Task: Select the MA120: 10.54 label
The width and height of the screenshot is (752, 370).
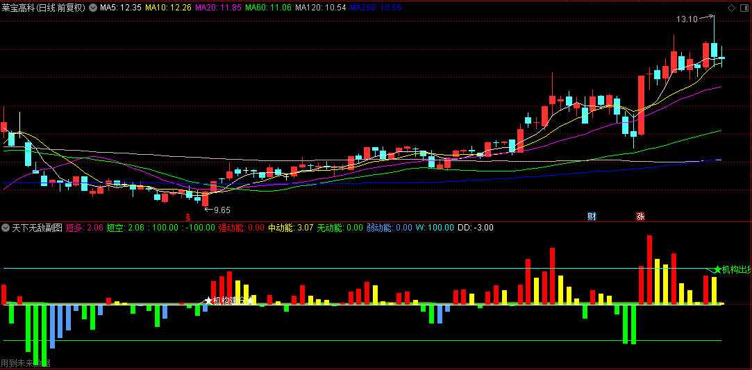Action: click(x=320, y=8)
